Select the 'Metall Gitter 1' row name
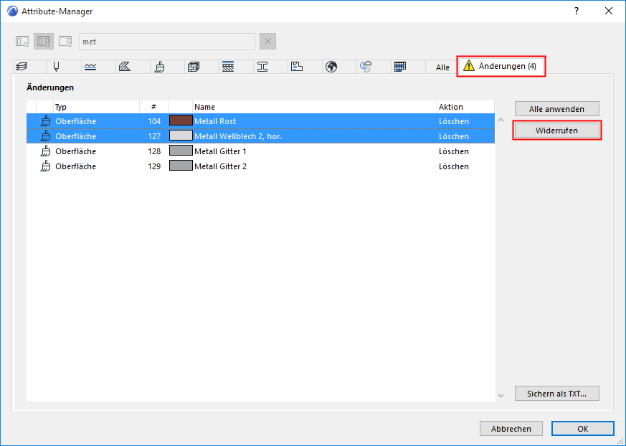Viewport: 626px width, 446px height. [220, 151]
